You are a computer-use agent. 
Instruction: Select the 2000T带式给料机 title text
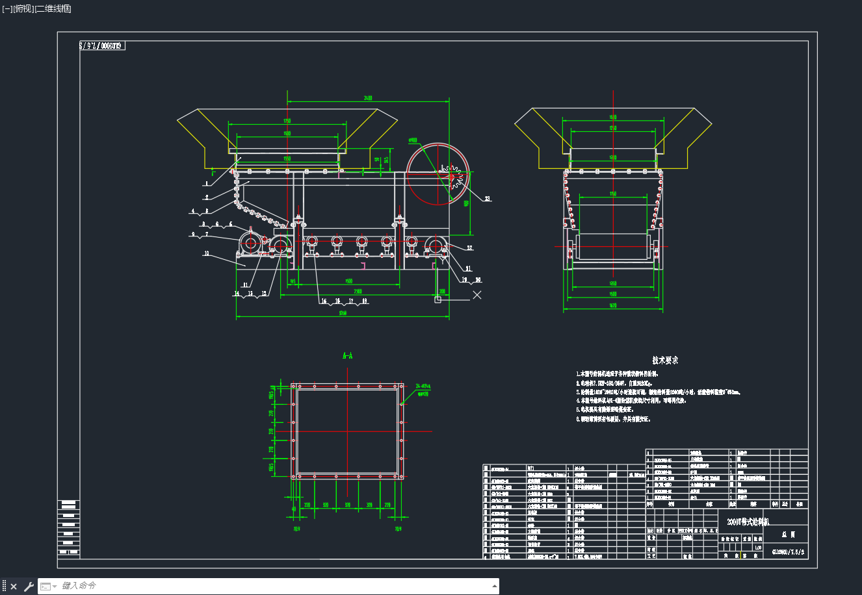(748, 522)
